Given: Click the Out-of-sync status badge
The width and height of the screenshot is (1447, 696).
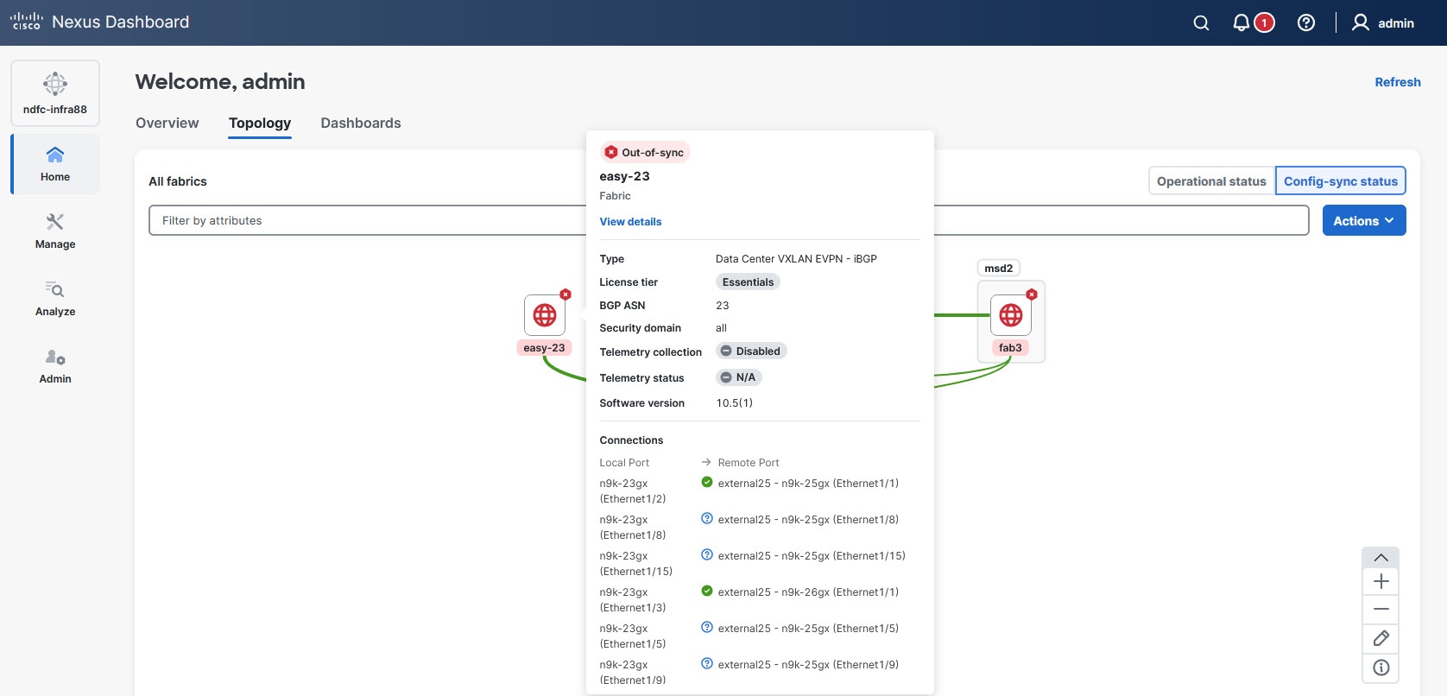Looking at the screenshot, I should (x=645, y=153).
